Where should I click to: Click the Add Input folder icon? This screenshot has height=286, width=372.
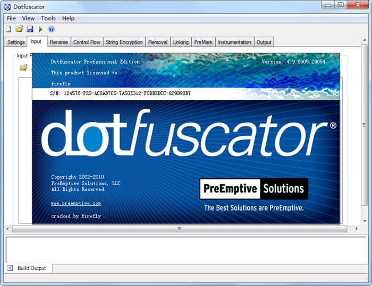(23, 67)
